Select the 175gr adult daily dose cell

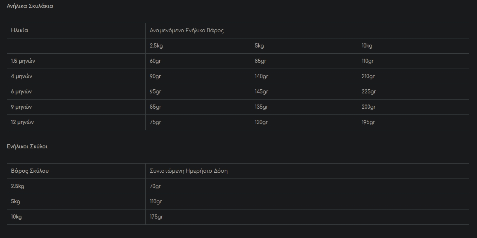157,217
